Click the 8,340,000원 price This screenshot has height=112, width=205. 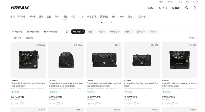coord(17,97)
